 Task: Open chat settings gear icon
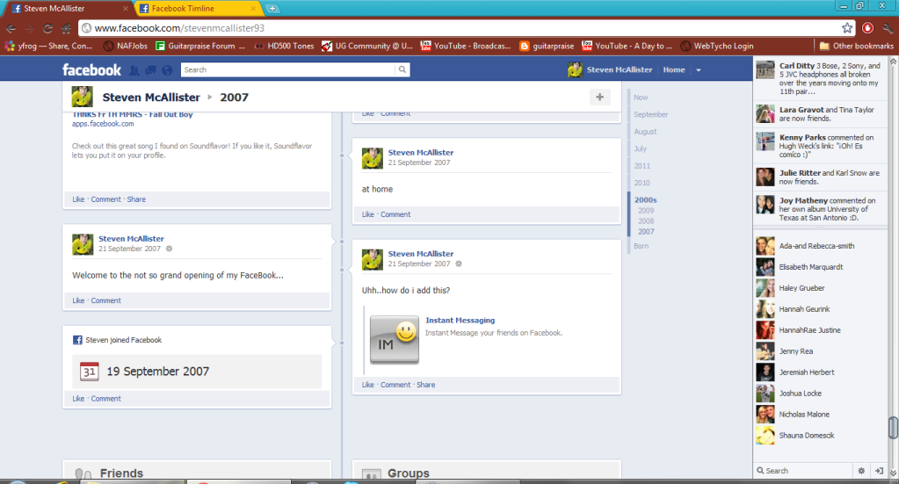861,470
